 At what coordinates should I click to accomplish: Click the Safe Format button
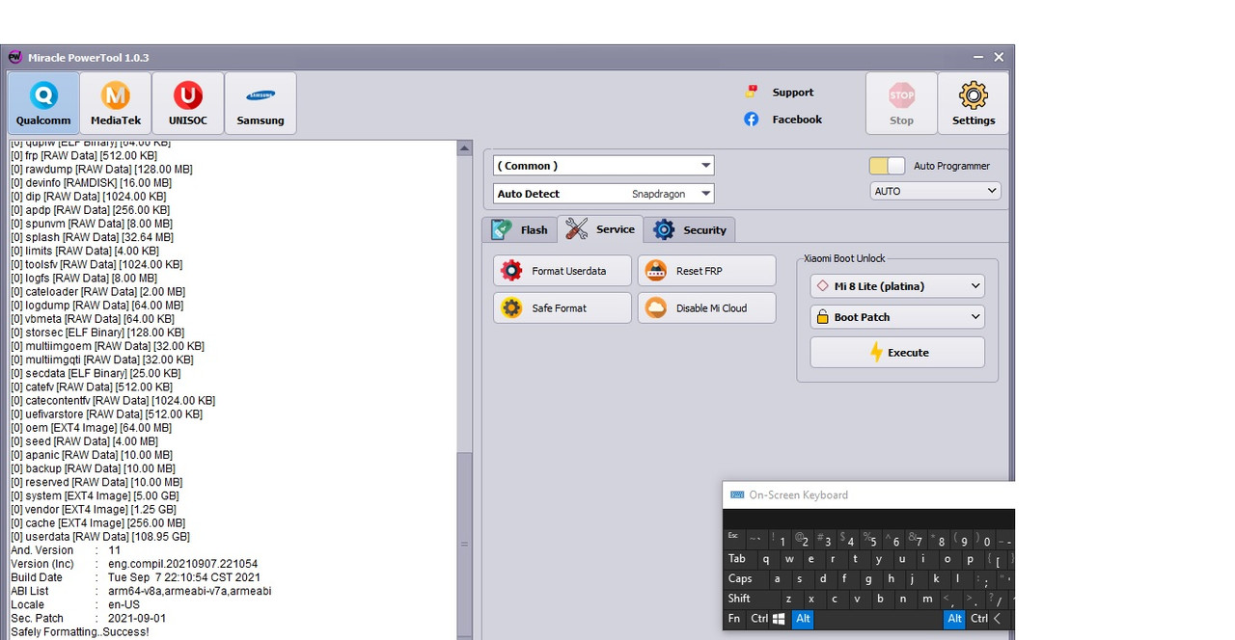click(x=563, y=308)
